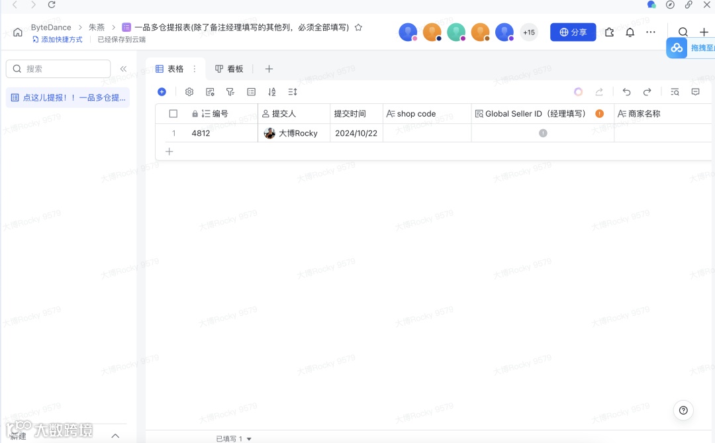Image resolution: width=715 pixels, height=443 pixels.
Task: Expand the bottom-left panel chevron
Action: pos(115,436)
